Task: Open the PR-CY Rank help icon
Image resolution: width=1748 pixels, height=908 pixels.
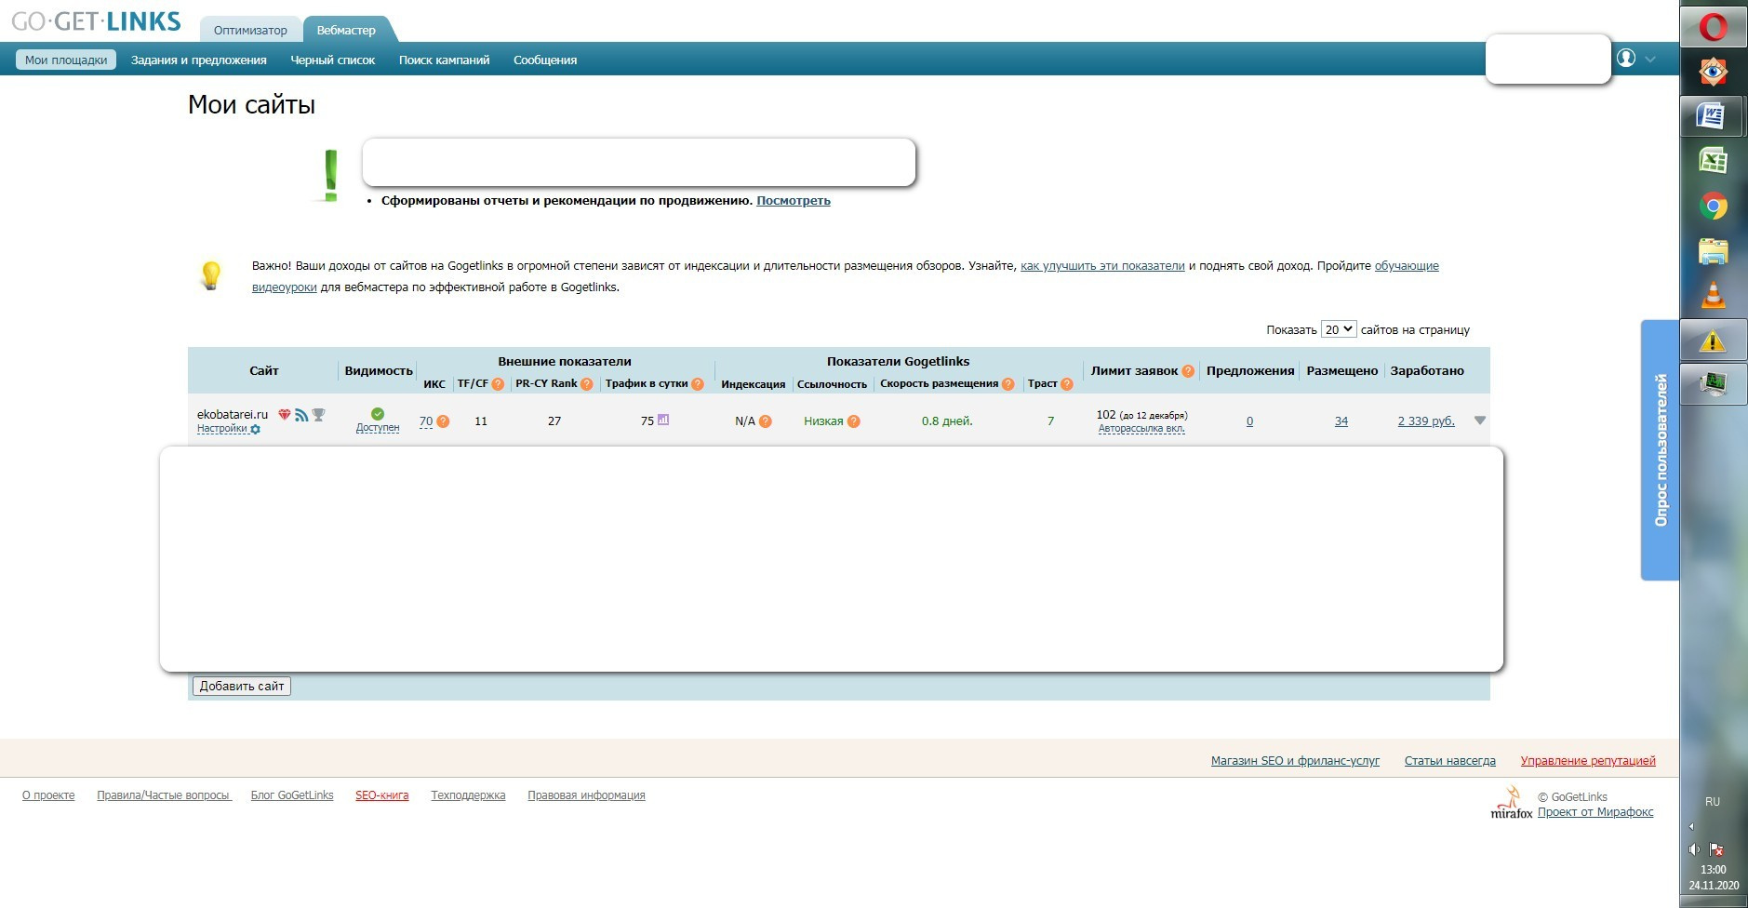Action: [x=587, y=384]
